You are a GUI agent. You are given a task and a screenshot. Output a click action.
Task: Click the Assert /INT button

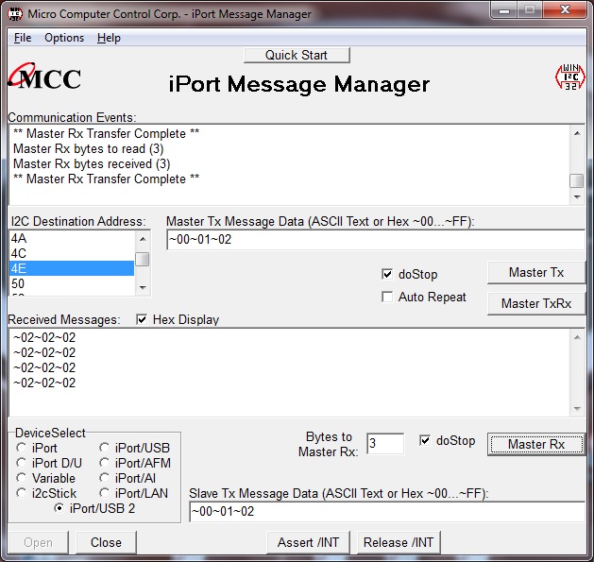pos(309,542)
